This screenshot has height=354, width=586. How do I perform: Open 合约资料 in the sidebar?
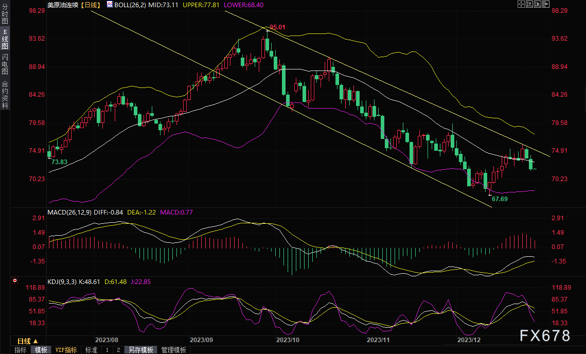[5, 94]
